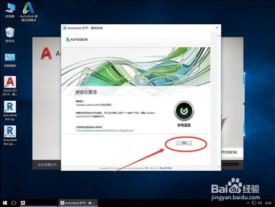Image resolution: width=275 pixels, height=207 pixels.
Task: Open network status tray icon
Action: point(254,203)
